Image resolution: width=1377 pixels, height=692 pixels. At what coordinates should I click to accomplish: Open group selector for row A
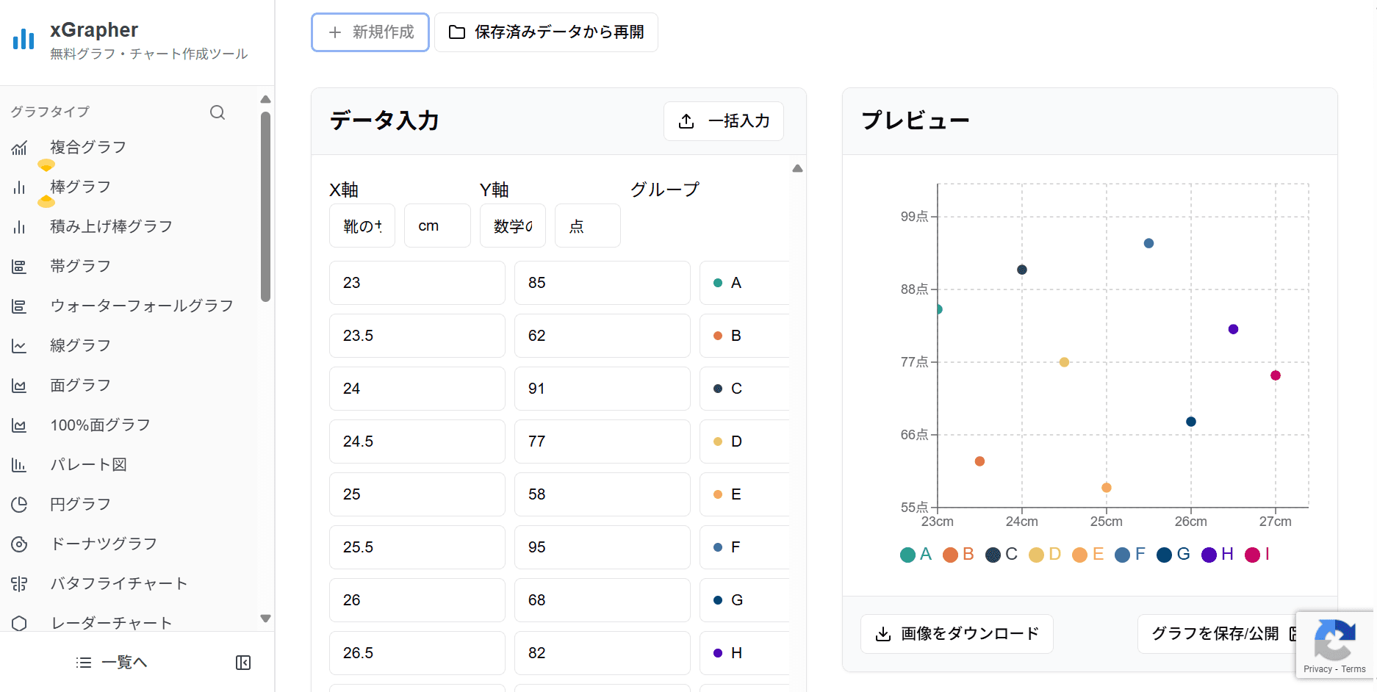pos(744,283)
